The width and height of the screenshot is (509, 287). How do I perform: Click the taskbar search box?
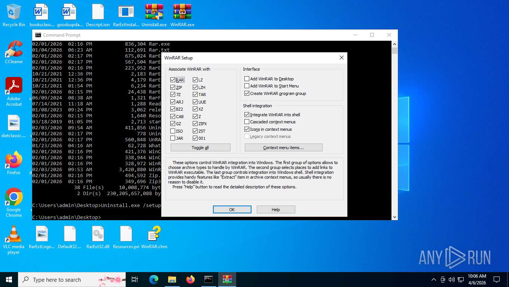(x=72, y=280)
